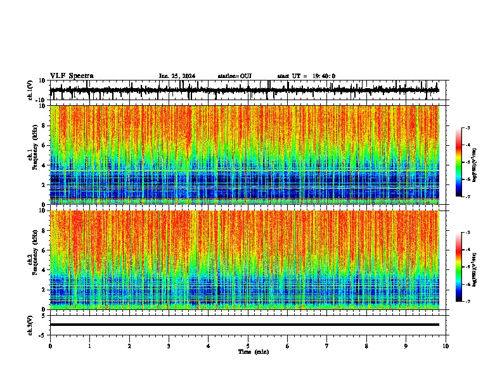502x388 pixels.
Task: Click the time axis tick label "10"
Action: click(x=446, y=346)
